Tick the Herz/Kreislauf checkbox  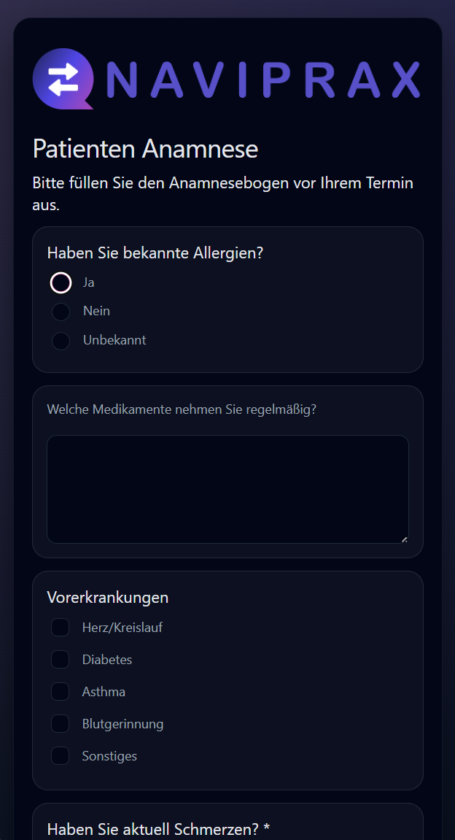click(x=61, y=628)
